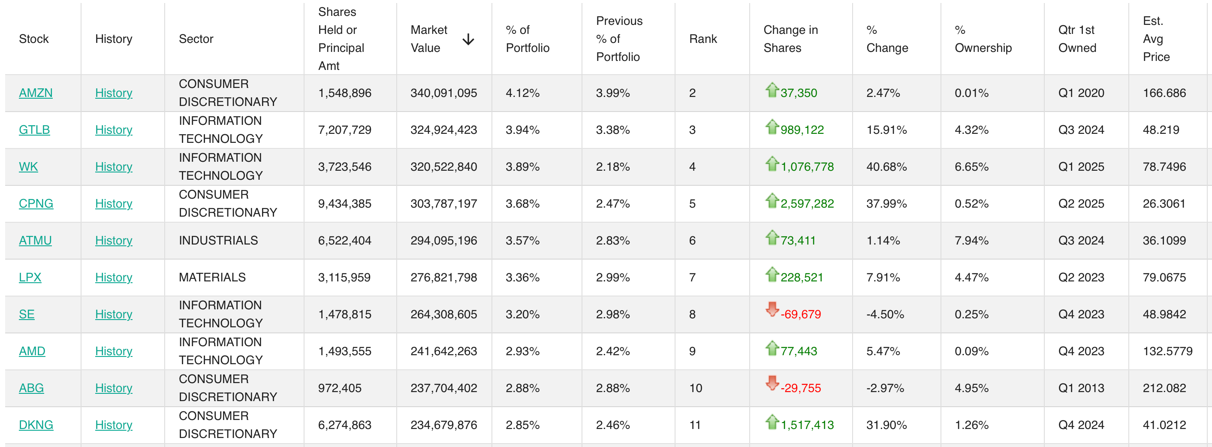Select ABG first owned quarter Q1 2013

[1081, 388]
